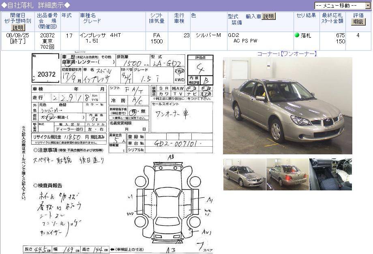
Task: Select the 最終応札 column header
Action: (332, 15)
